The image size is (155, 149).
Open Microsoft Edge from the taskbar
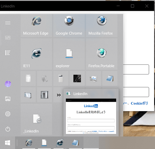click(29, 143)
